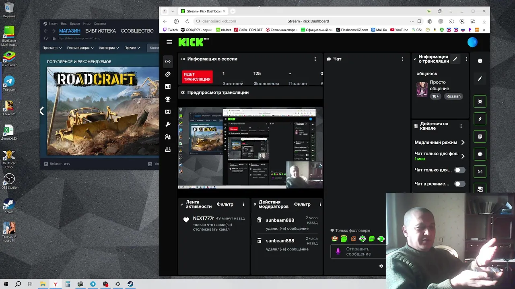
Task: Open three-dot menu of Информация о сессии panel
Action: 315,59
